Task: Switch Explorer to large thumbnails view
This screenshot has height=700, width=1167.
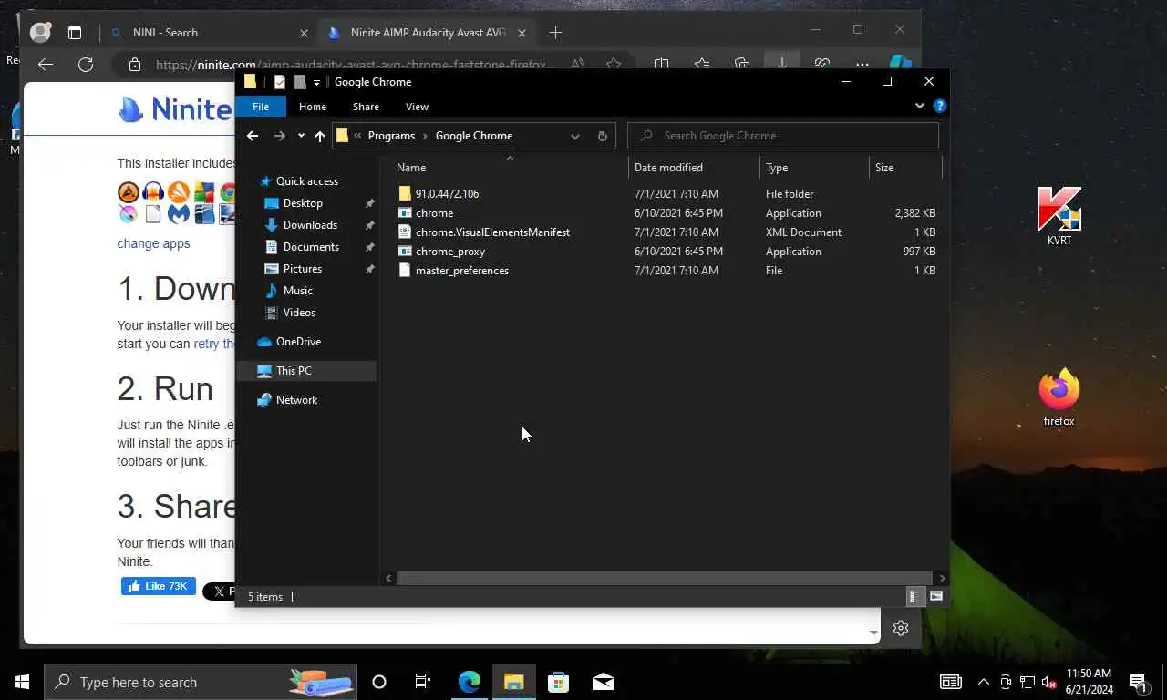Action: point(935,596)
